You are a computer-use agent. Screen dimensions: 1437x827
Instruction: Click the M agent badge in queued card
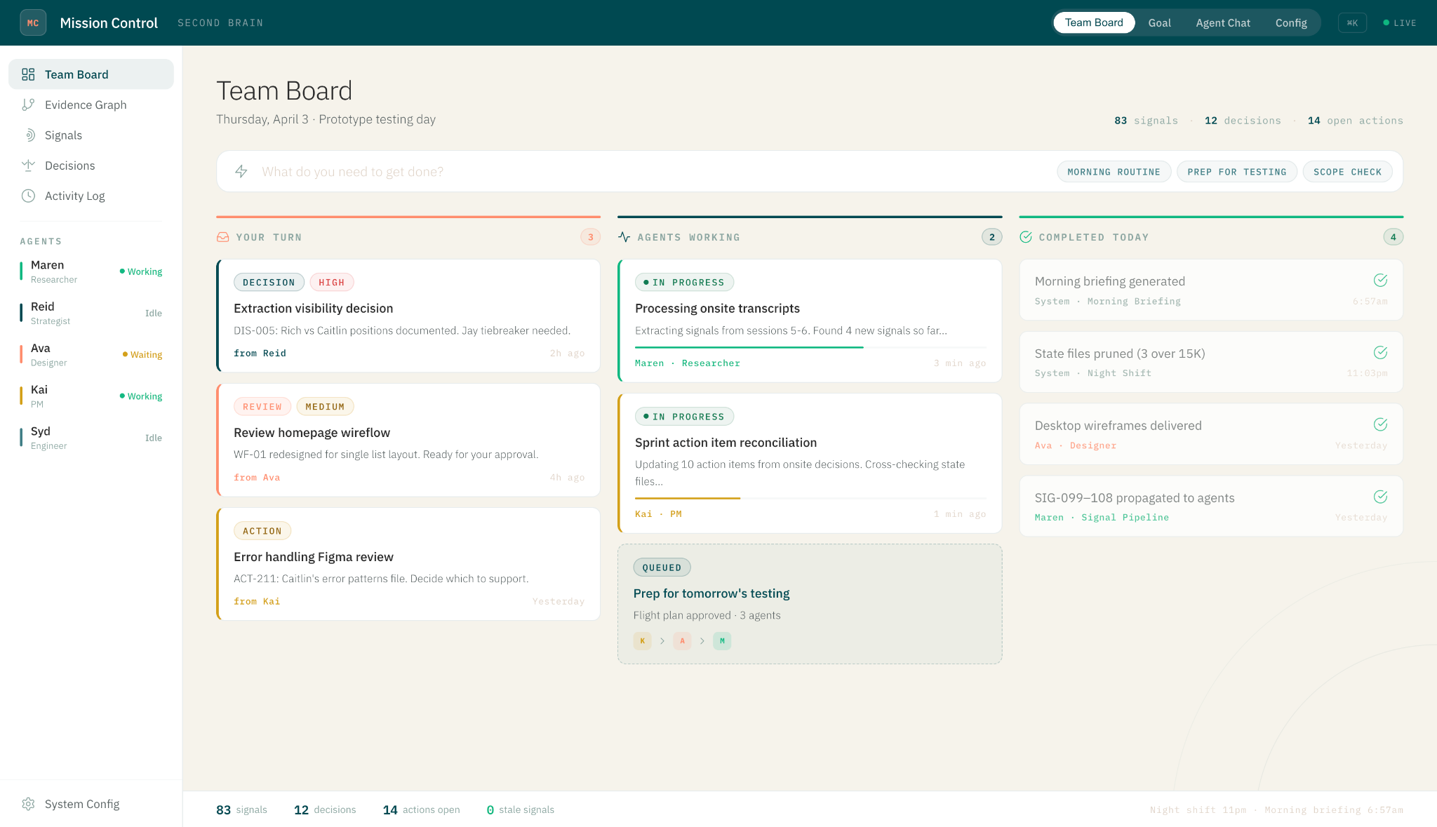coord(722,640)
